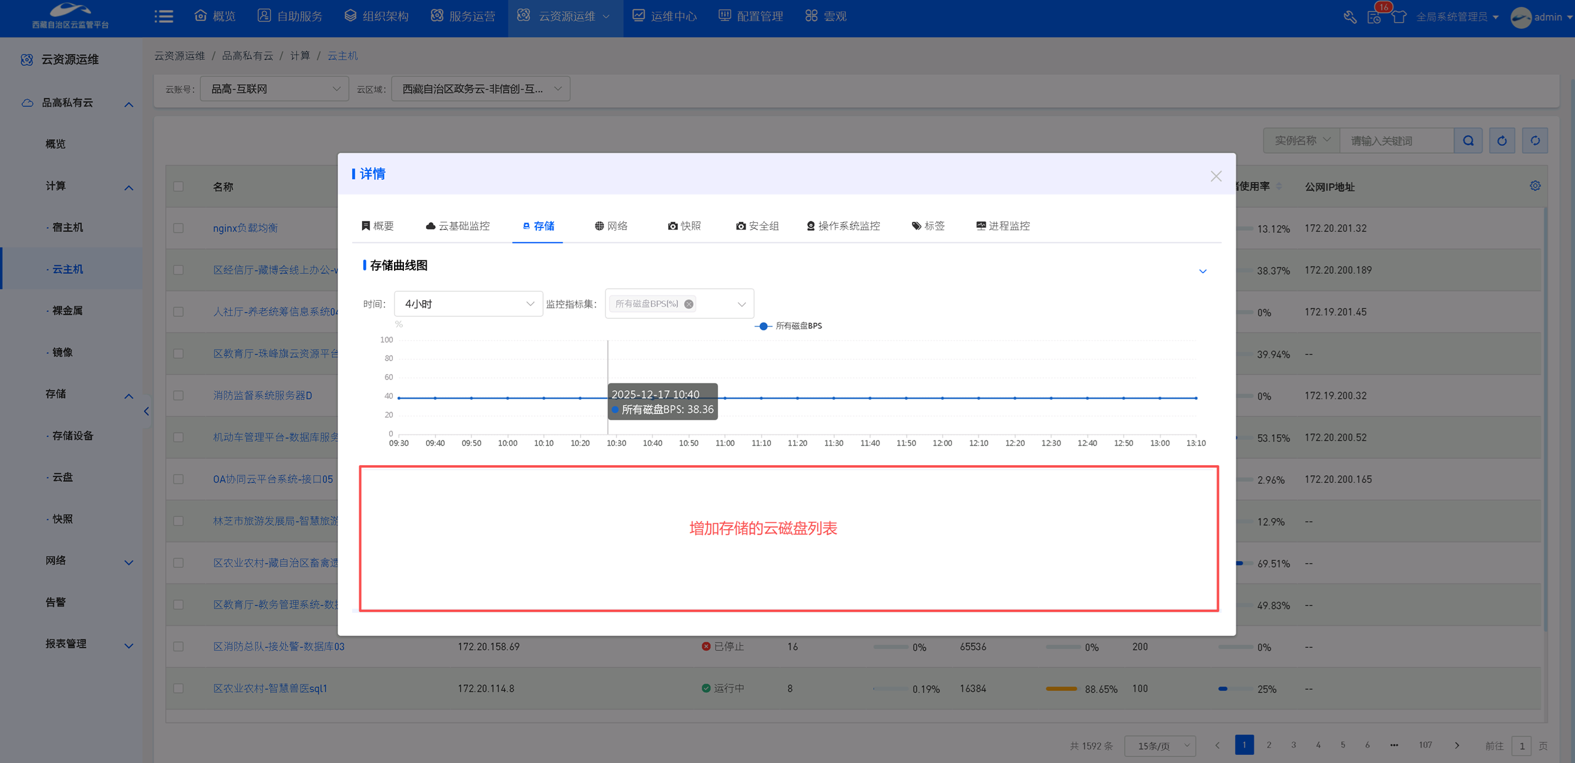Go to page 2 in pagination
Viewport: 1575px width, 763px height.
1268,745
